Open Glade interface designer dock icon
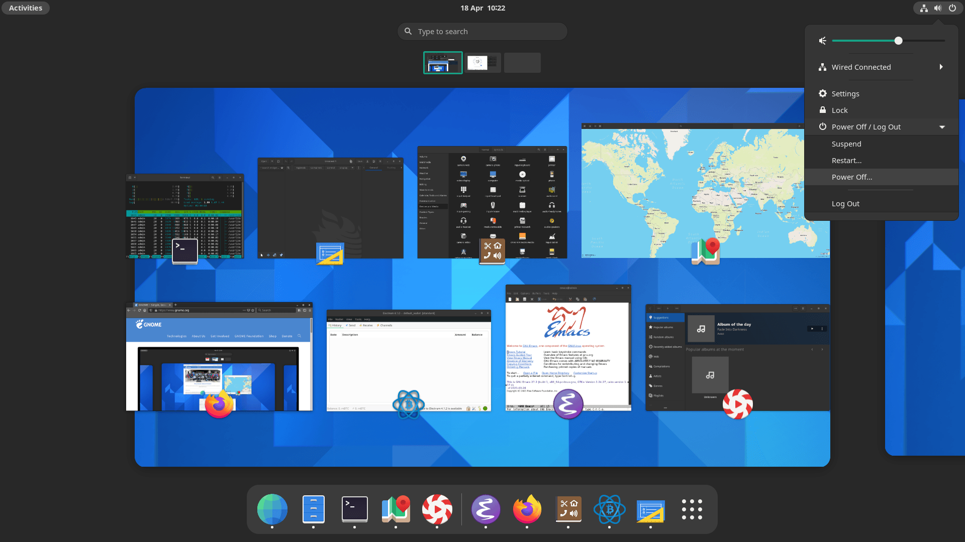This screenshot has height=542, width=965. pyautogui.click(x=650, y=509)
